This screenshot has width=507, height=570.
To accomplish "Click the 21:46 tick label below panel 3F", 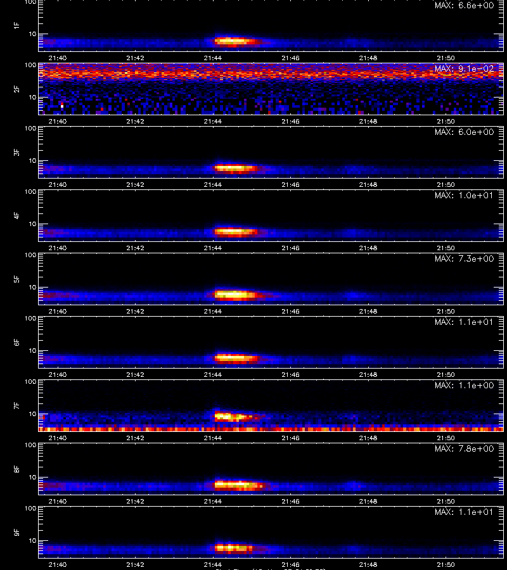I will [x=290, y=184].
